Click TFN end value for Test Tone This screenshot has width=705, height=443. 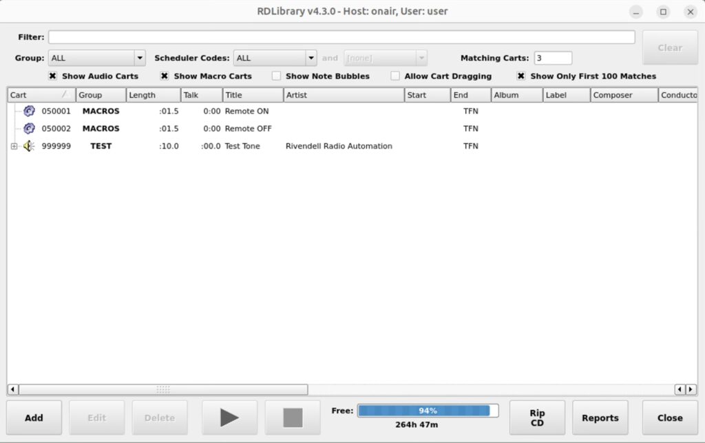tap(471, 146)
